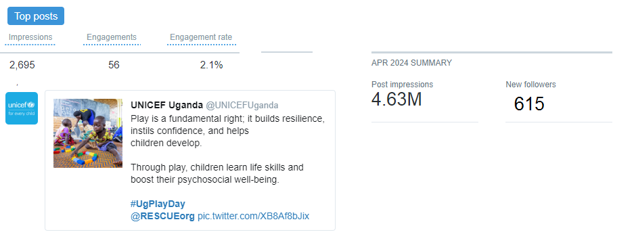The image size is (634, 247).
Task: Click the 2.1% engagement rate value
Action: [x=212, y=65]
